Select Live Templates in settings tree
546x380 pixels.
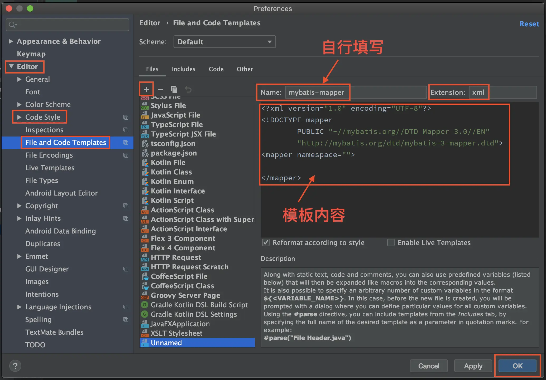click(x=50, y=168)
